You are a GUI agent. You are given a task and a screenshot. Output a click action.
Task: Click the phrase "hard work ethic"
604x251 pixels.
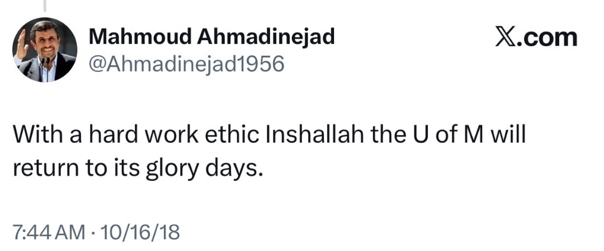(x=155, y=136)
